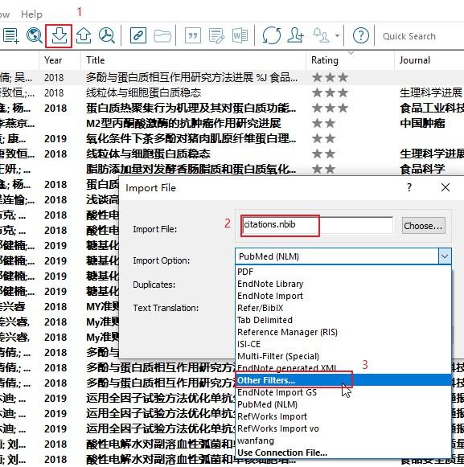Select Reference Manager (RIS) option
This screenshot has height=467, width=464.
point(343,332)
